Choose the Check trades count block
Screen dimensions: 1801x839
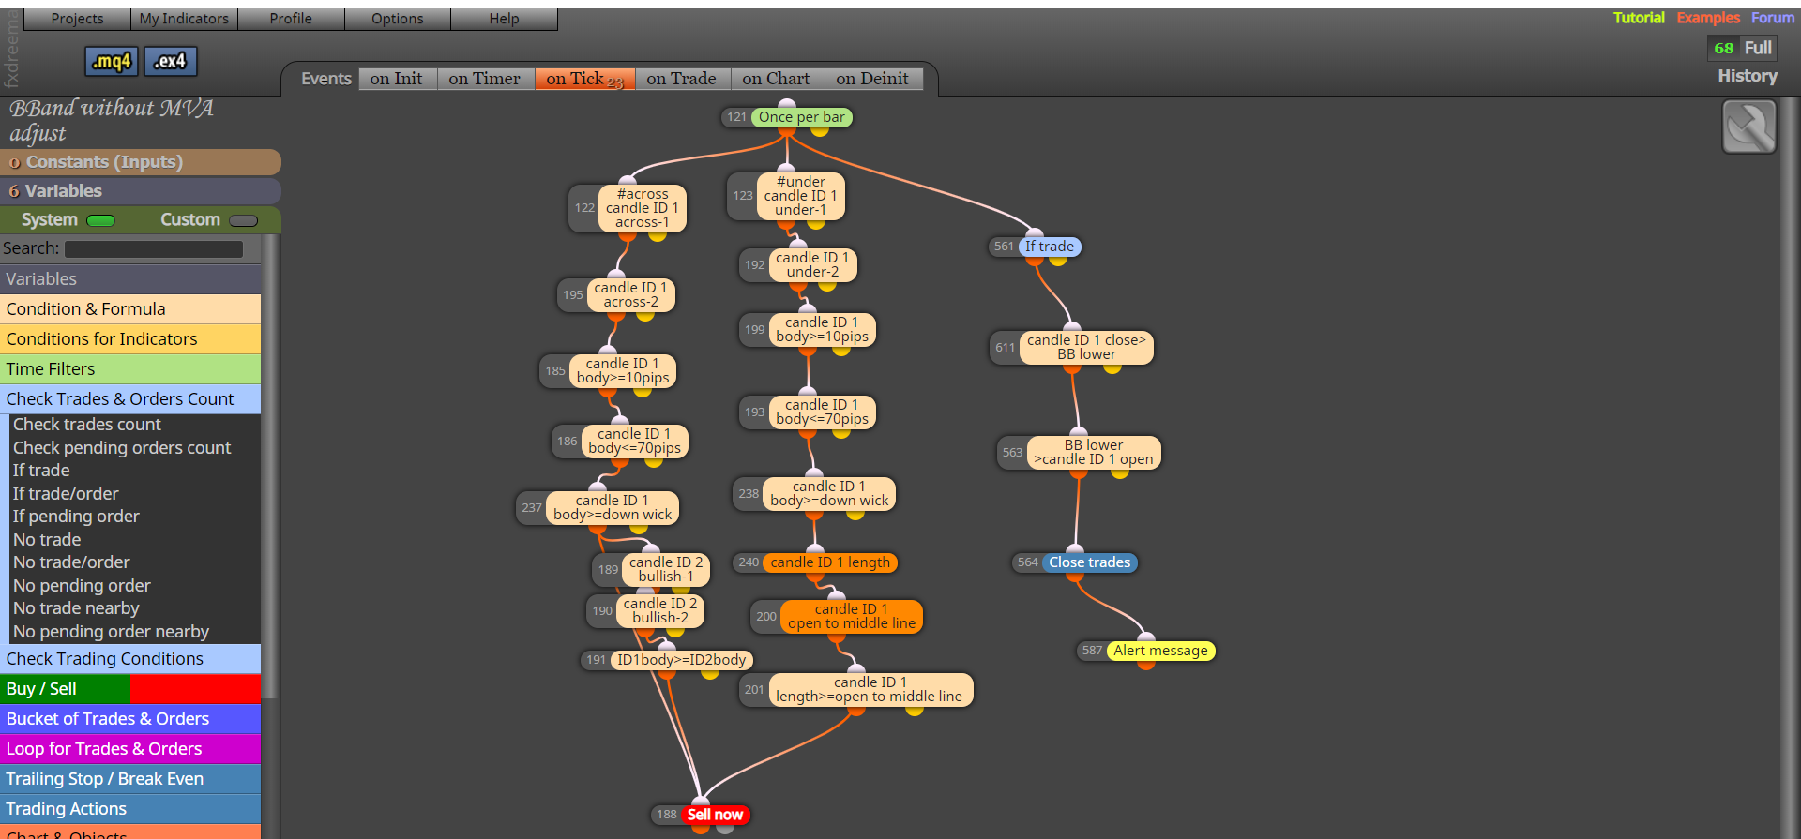87,425
